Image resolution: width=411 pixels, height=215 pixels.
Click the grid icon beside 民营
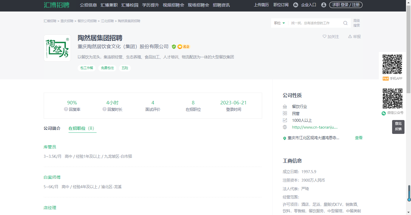point(285,113)
